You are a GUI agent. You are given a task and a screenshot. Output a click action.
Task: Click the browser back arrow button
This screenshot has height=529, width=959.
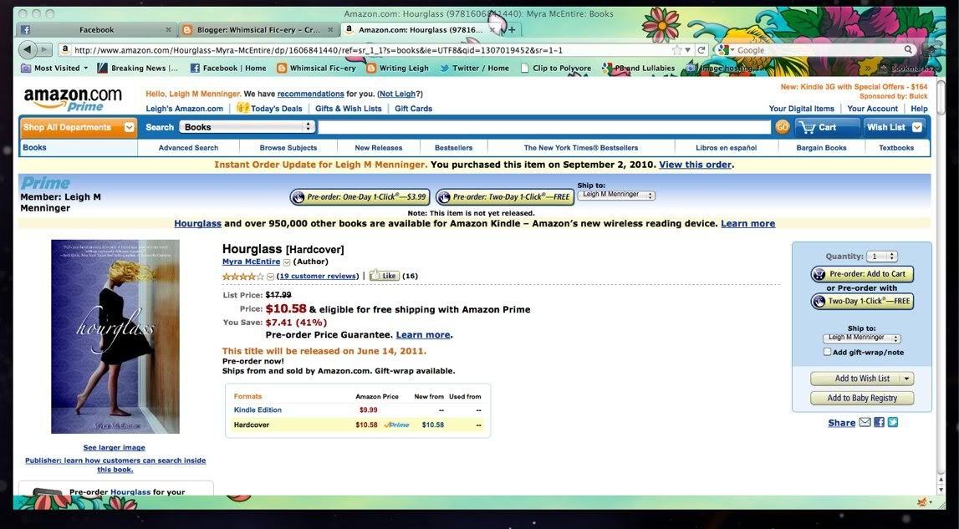click(28, 50)
